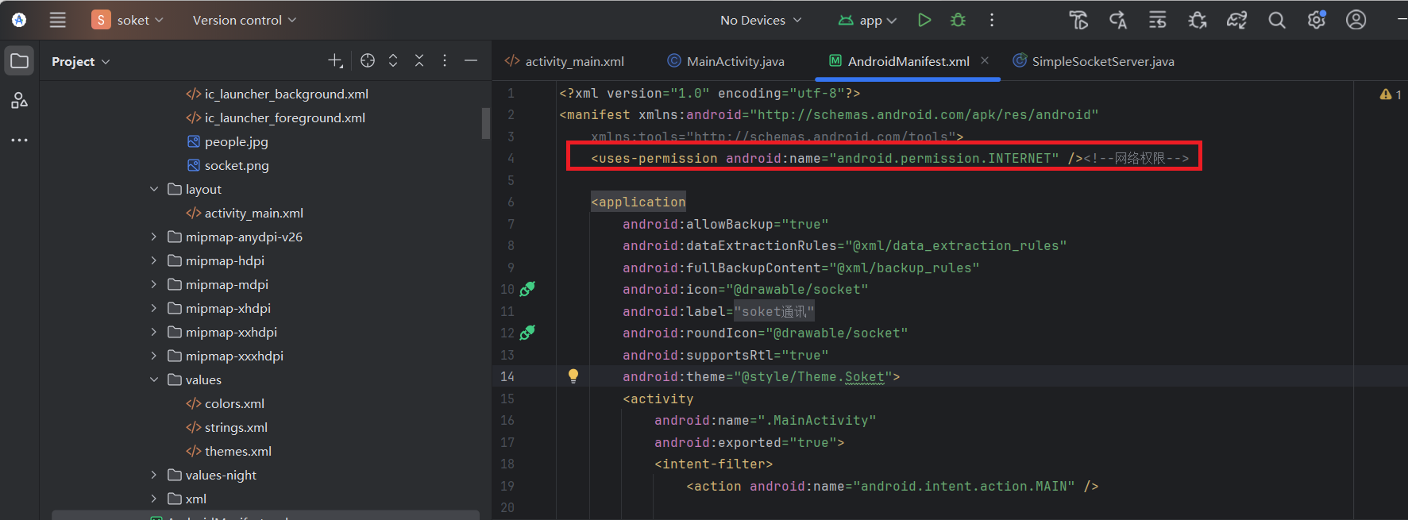Click the Device Manager toolbar icon

1158,20
